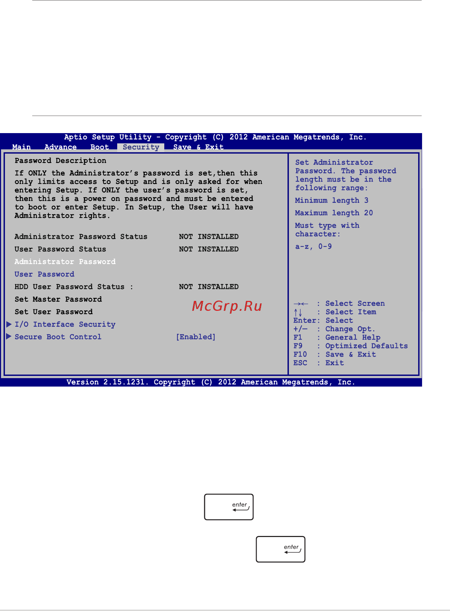The width and height of the screenshot is (450, 611).
Task: Change the Secure Boot [Enabled] value
Action: (196, 337)
